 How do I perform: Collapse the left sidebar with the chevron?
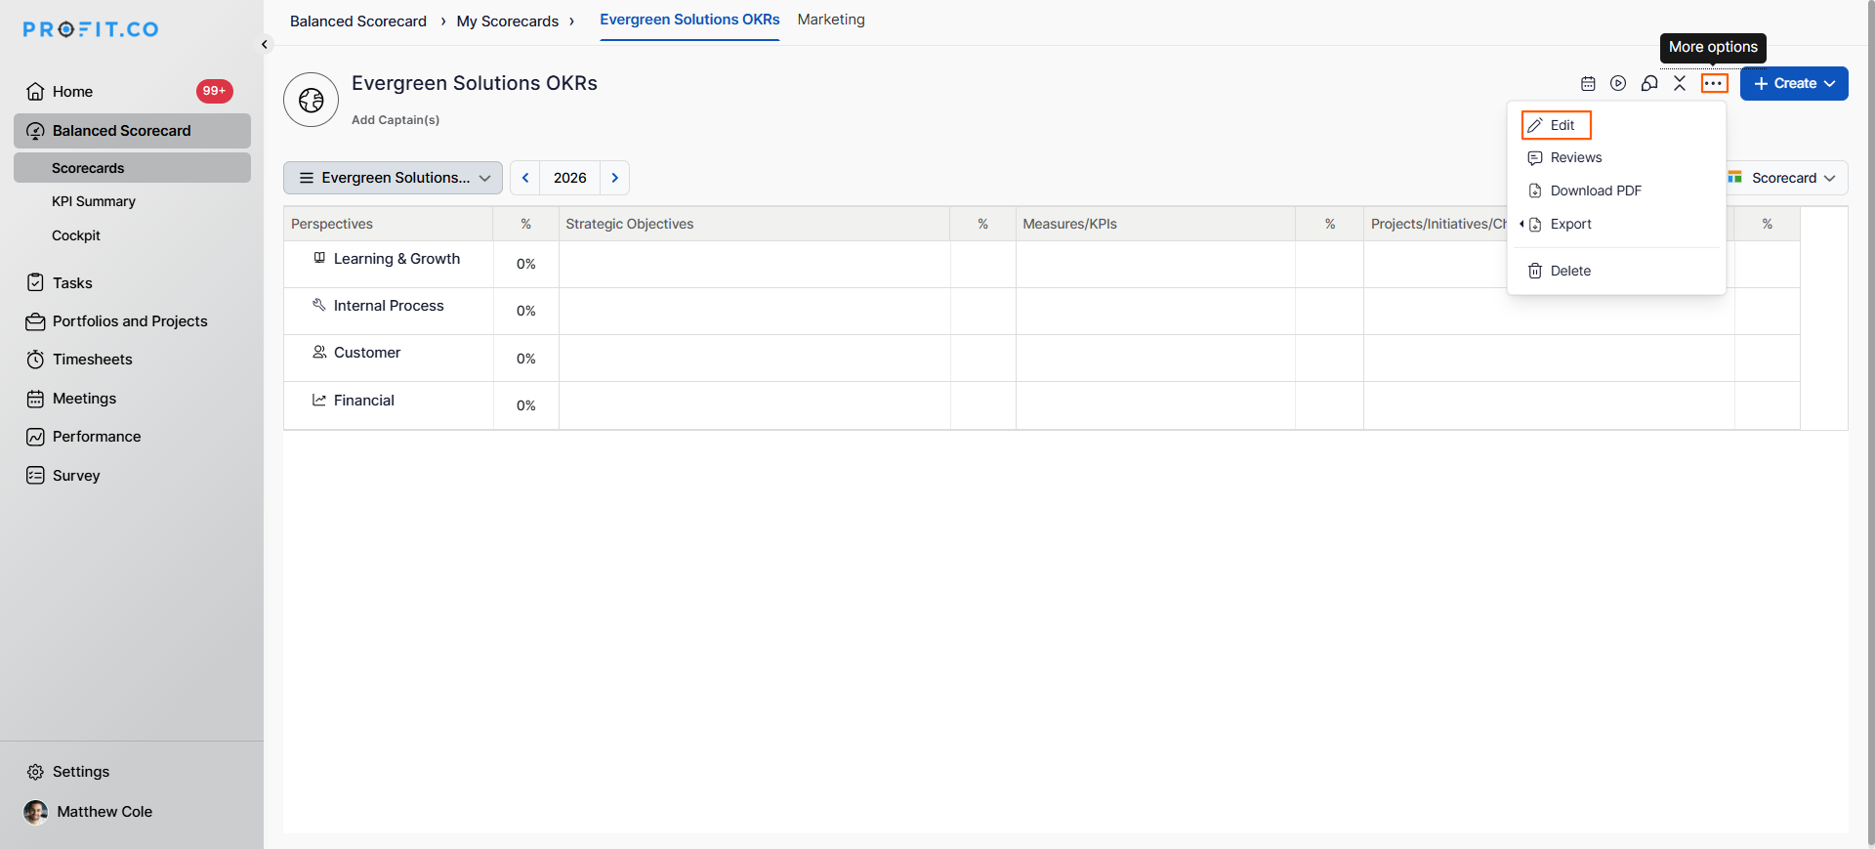point(264,44)
